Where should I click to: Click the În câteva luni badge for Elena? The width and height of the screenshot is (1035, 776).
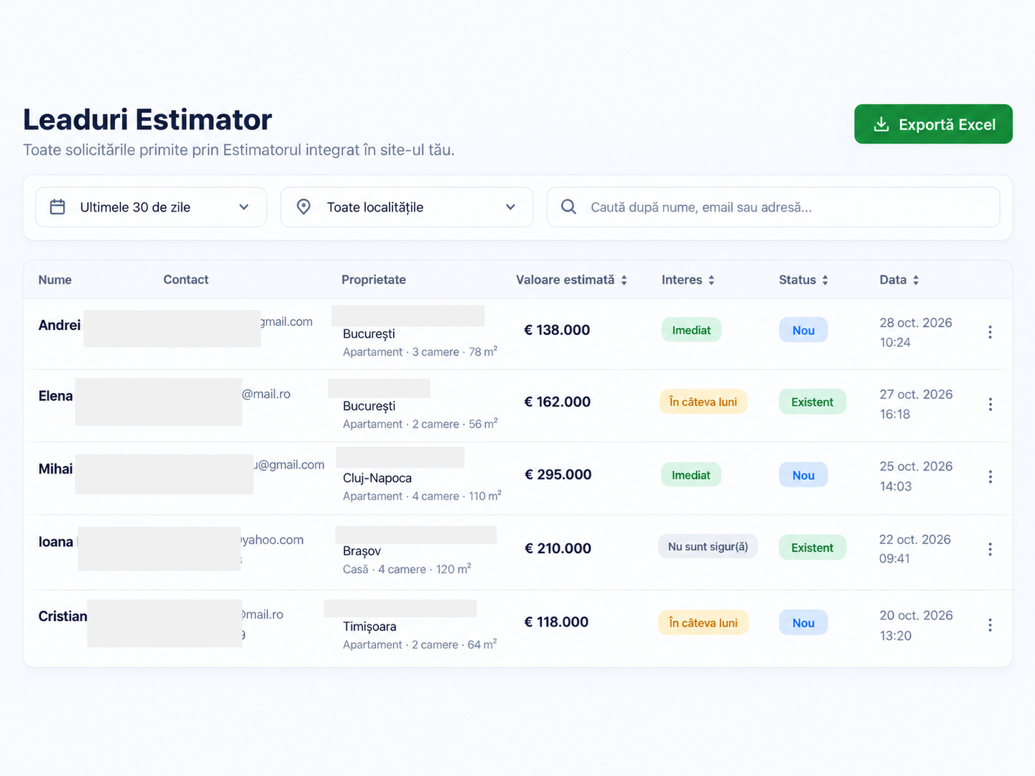(703, 402)
